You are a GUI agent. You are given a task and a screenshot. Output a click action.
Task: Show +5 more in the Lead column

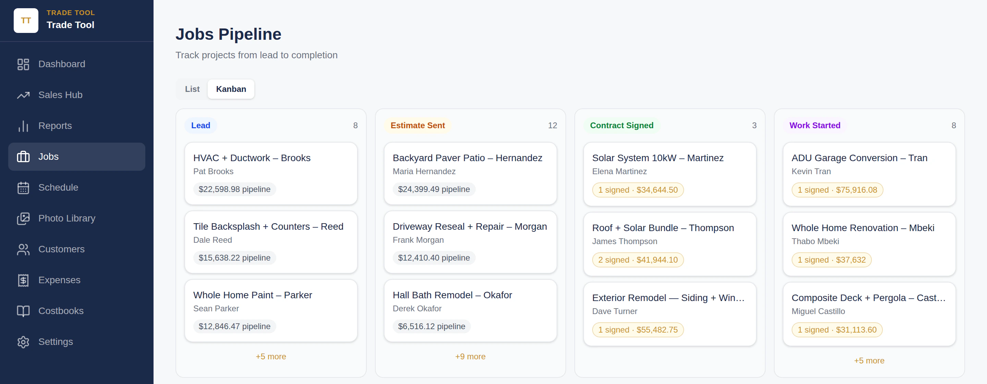point(271,357)
